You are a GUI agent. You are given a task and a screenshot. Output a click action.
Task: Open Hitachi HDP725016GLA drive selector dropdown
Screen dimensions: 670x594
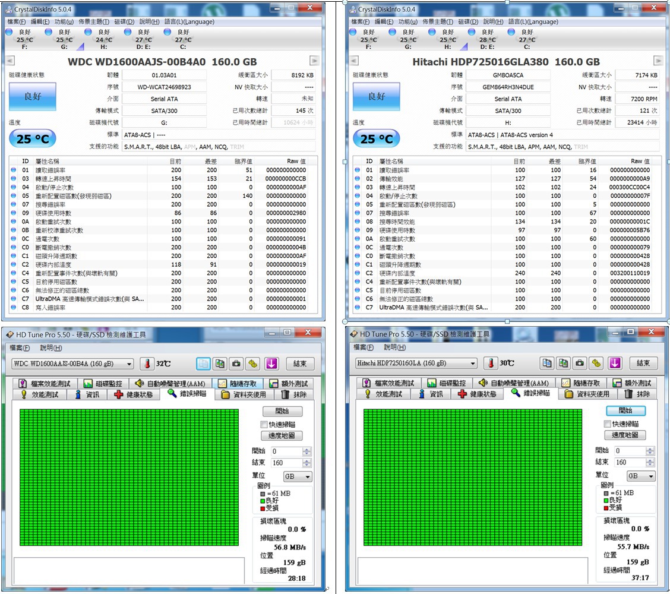pos(416,364)
